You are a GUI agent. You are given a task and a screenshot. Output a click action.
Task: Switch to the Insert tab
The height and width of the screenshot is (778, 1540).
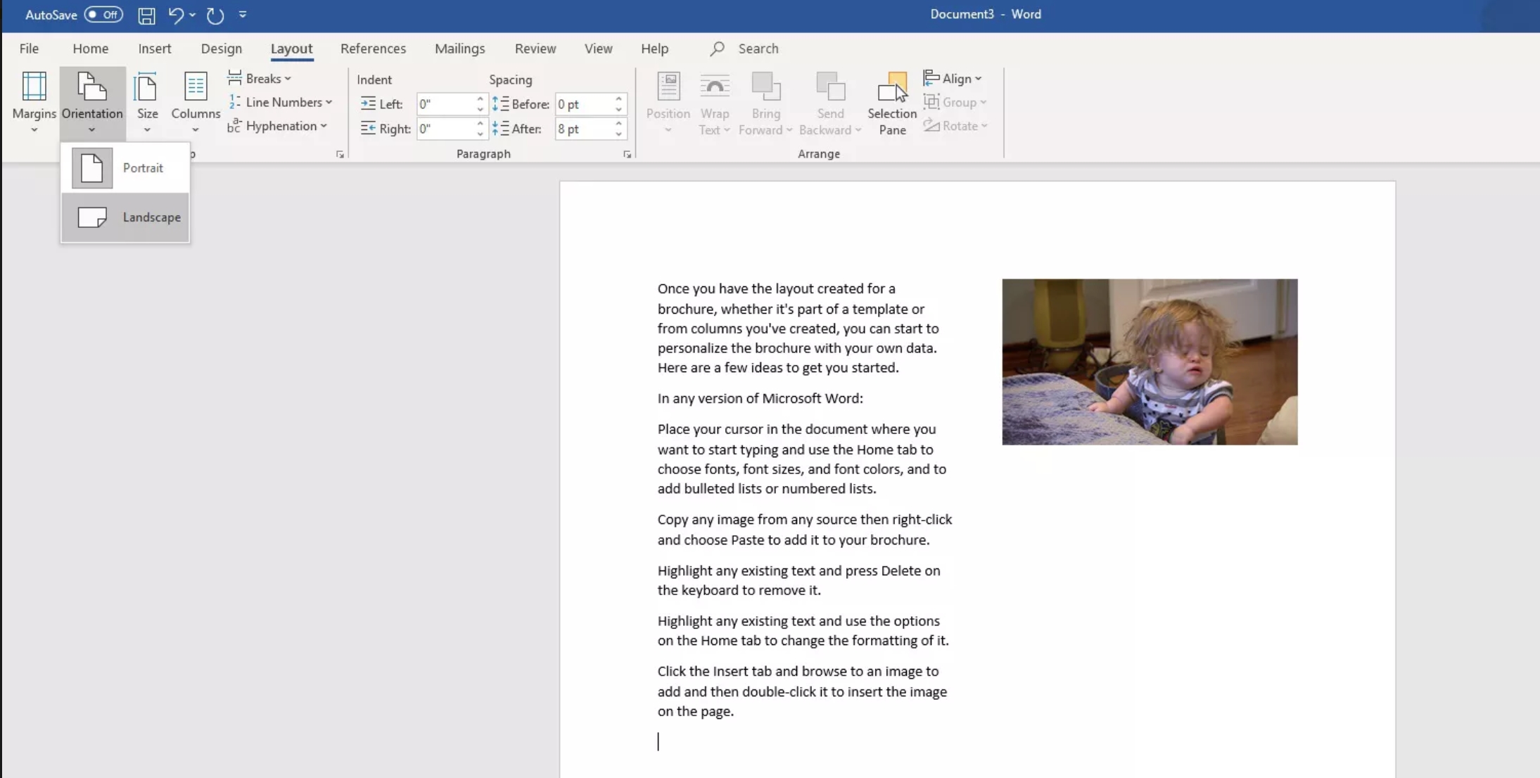(x=154, y=49)
